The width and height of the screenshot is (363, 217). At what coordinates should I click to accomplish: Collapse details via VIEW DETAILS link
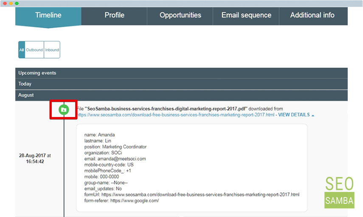(x=296, y=115)
